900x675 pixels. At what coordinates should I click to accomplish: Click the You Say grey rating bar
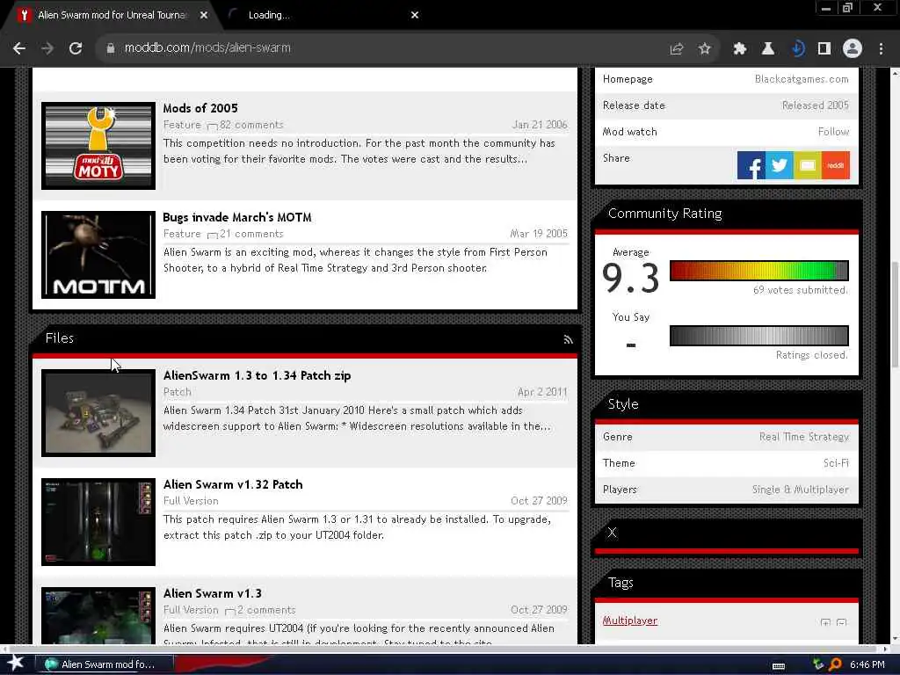pos(758,336)
